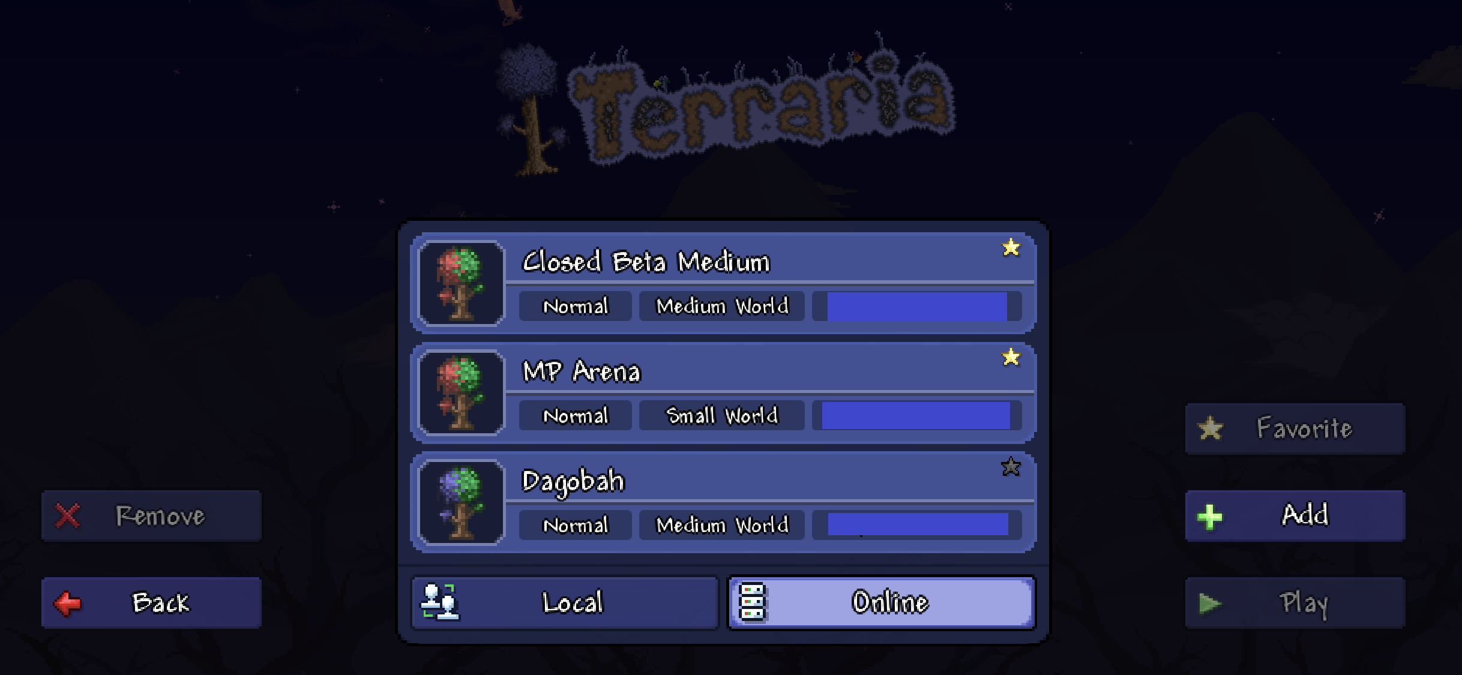The width and height of the screenshot is (1462, 675).
Task: Toggle favorite star on MP Arena
Action: (x=1011, y=358)
